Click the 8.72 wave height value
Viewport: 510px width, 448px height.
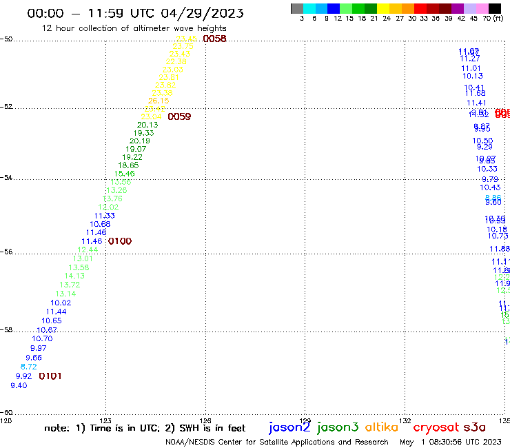29,367
